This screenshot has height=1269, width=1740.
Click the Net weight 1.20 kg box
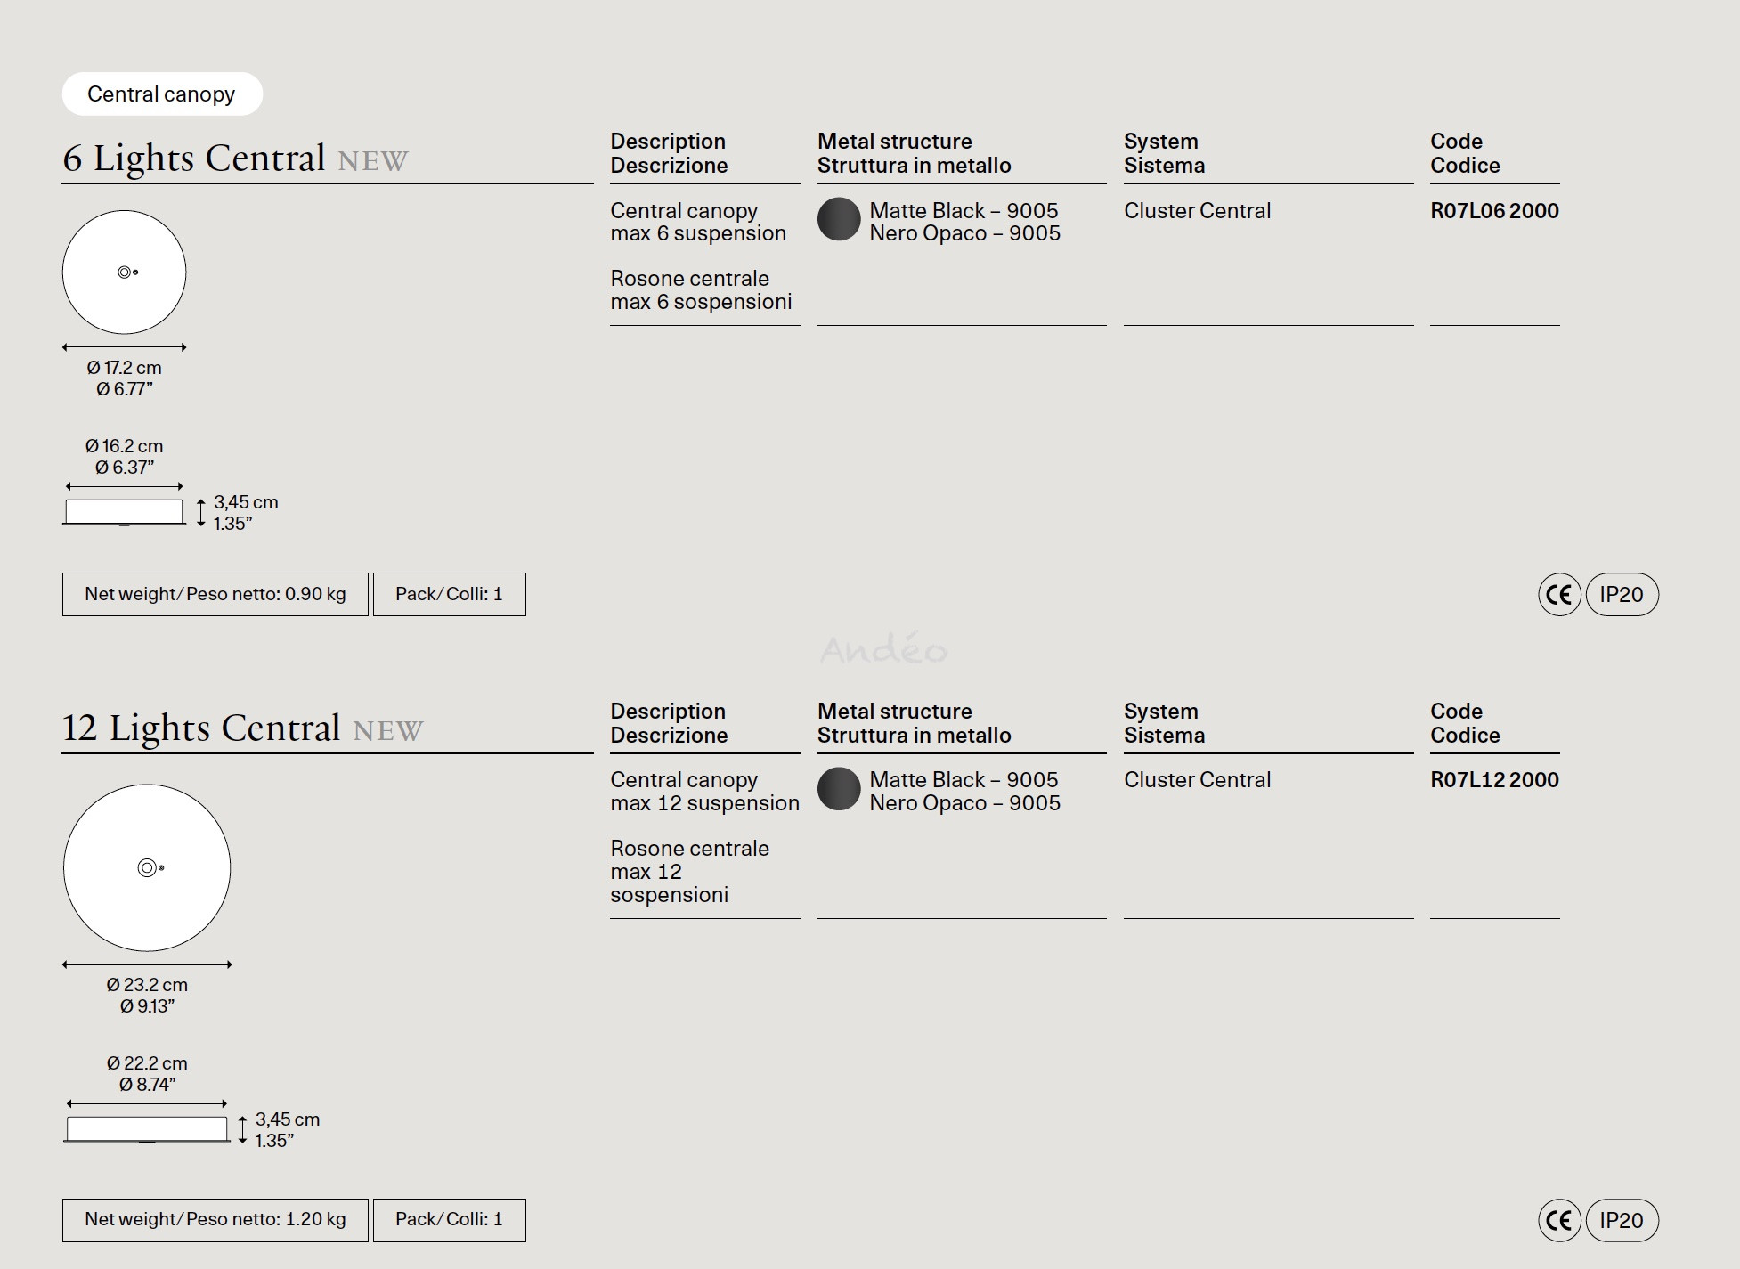(x=215, y=1220)
